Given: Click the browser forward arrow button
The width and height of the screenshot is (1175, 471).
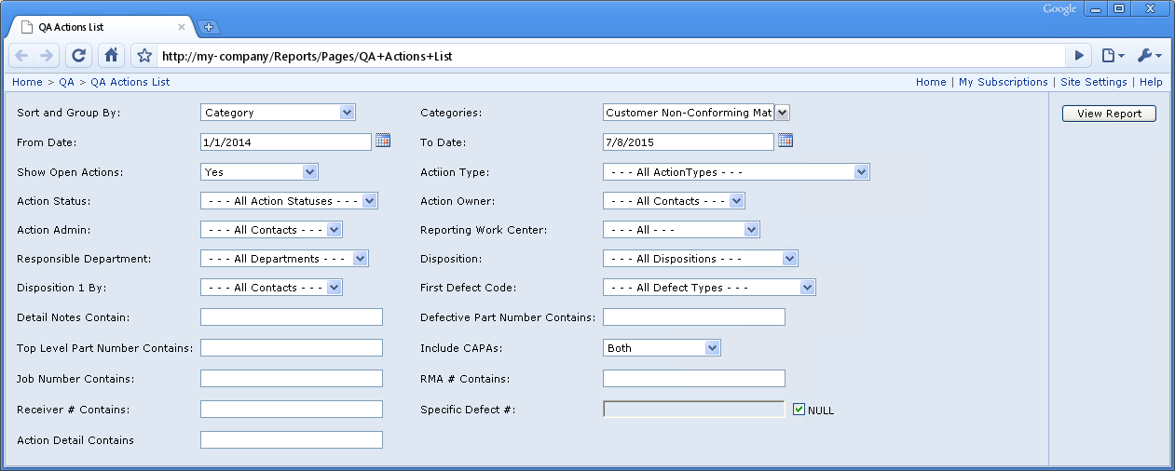Looking at the screenshot, I should (x=48, y=56).
